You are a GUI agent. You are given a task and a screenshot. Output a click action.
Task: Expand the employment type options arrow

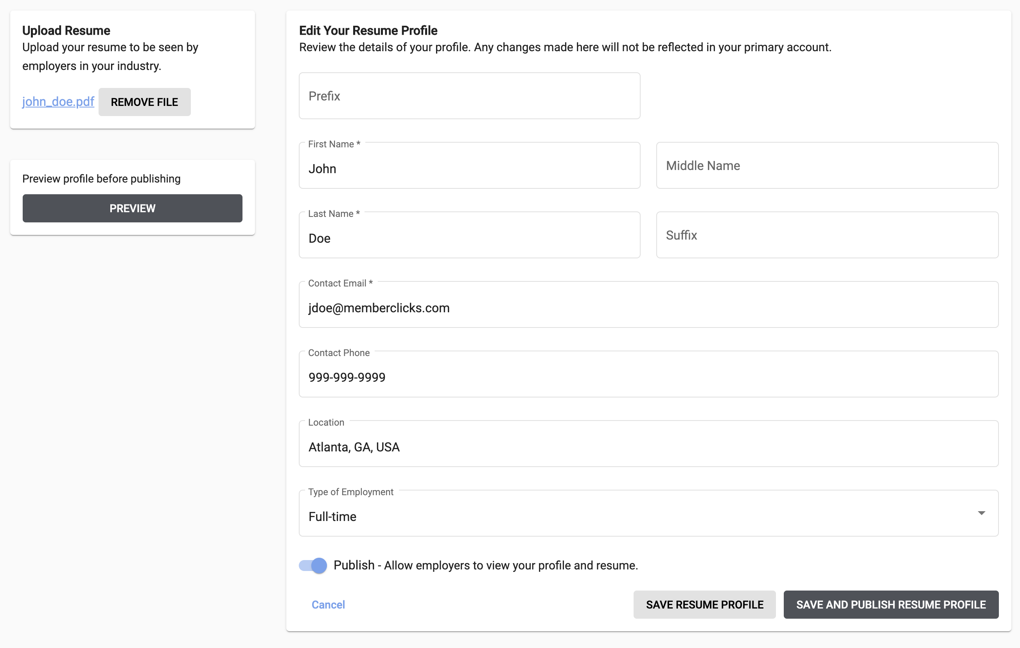(x=982, y=513)
